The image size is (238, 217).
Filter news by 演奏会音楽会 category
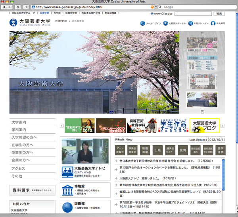(132, 150)
